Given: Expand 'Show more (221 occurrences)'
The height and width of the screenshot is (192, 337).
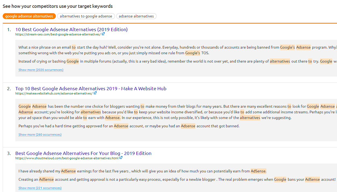Looking at the screenshot, I should click(x=40, y=188).
